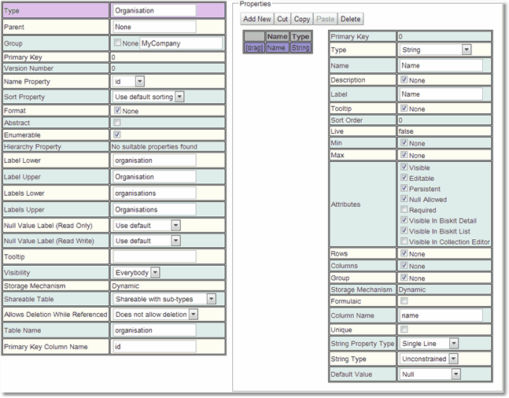Click the Cut button
Viewport: 509px width, 398px height.
282,19
